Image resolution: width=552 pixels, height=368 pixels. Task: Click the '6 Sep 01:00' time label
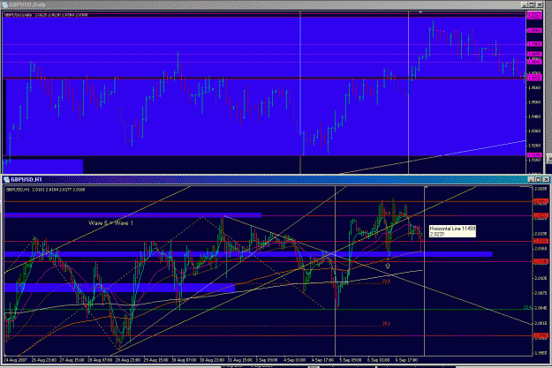tap(378, 360)
